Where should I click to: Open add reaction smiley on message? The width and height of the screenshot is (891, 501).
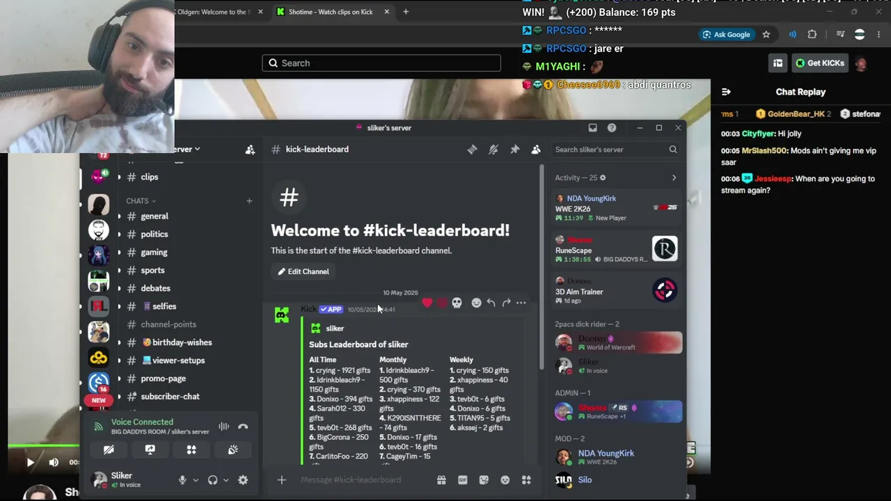[476, 303]
